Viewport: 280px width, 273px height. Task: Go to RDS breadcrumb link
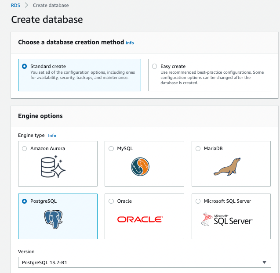point(15,5)
